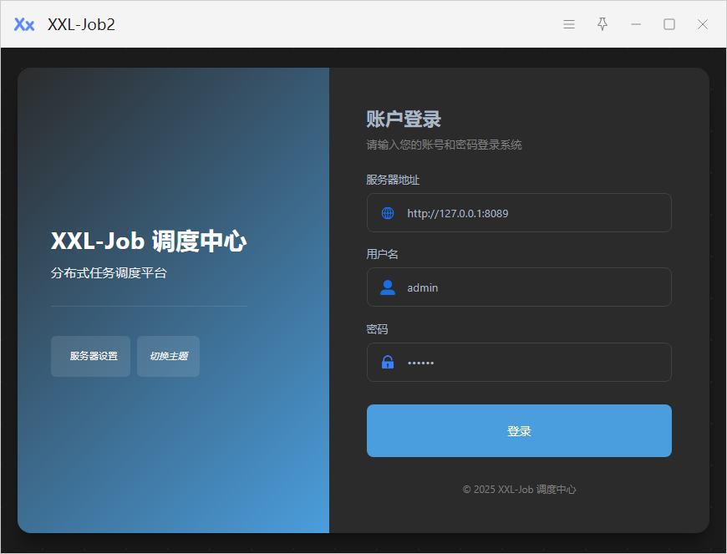This screenshot has height=554, width=727.
Task: Pin the window with the pin icon
Action: tap(602, 24)
